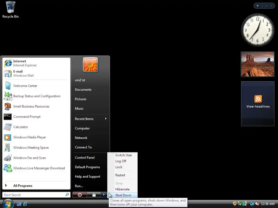Open Windows Meeting Space
Image resolution: width=278 pixels, height=208 pixels.
click(x=36, y=148)
